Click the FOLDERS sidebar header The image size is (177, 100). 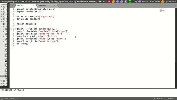pyautogui.click(x=4, y=4)
